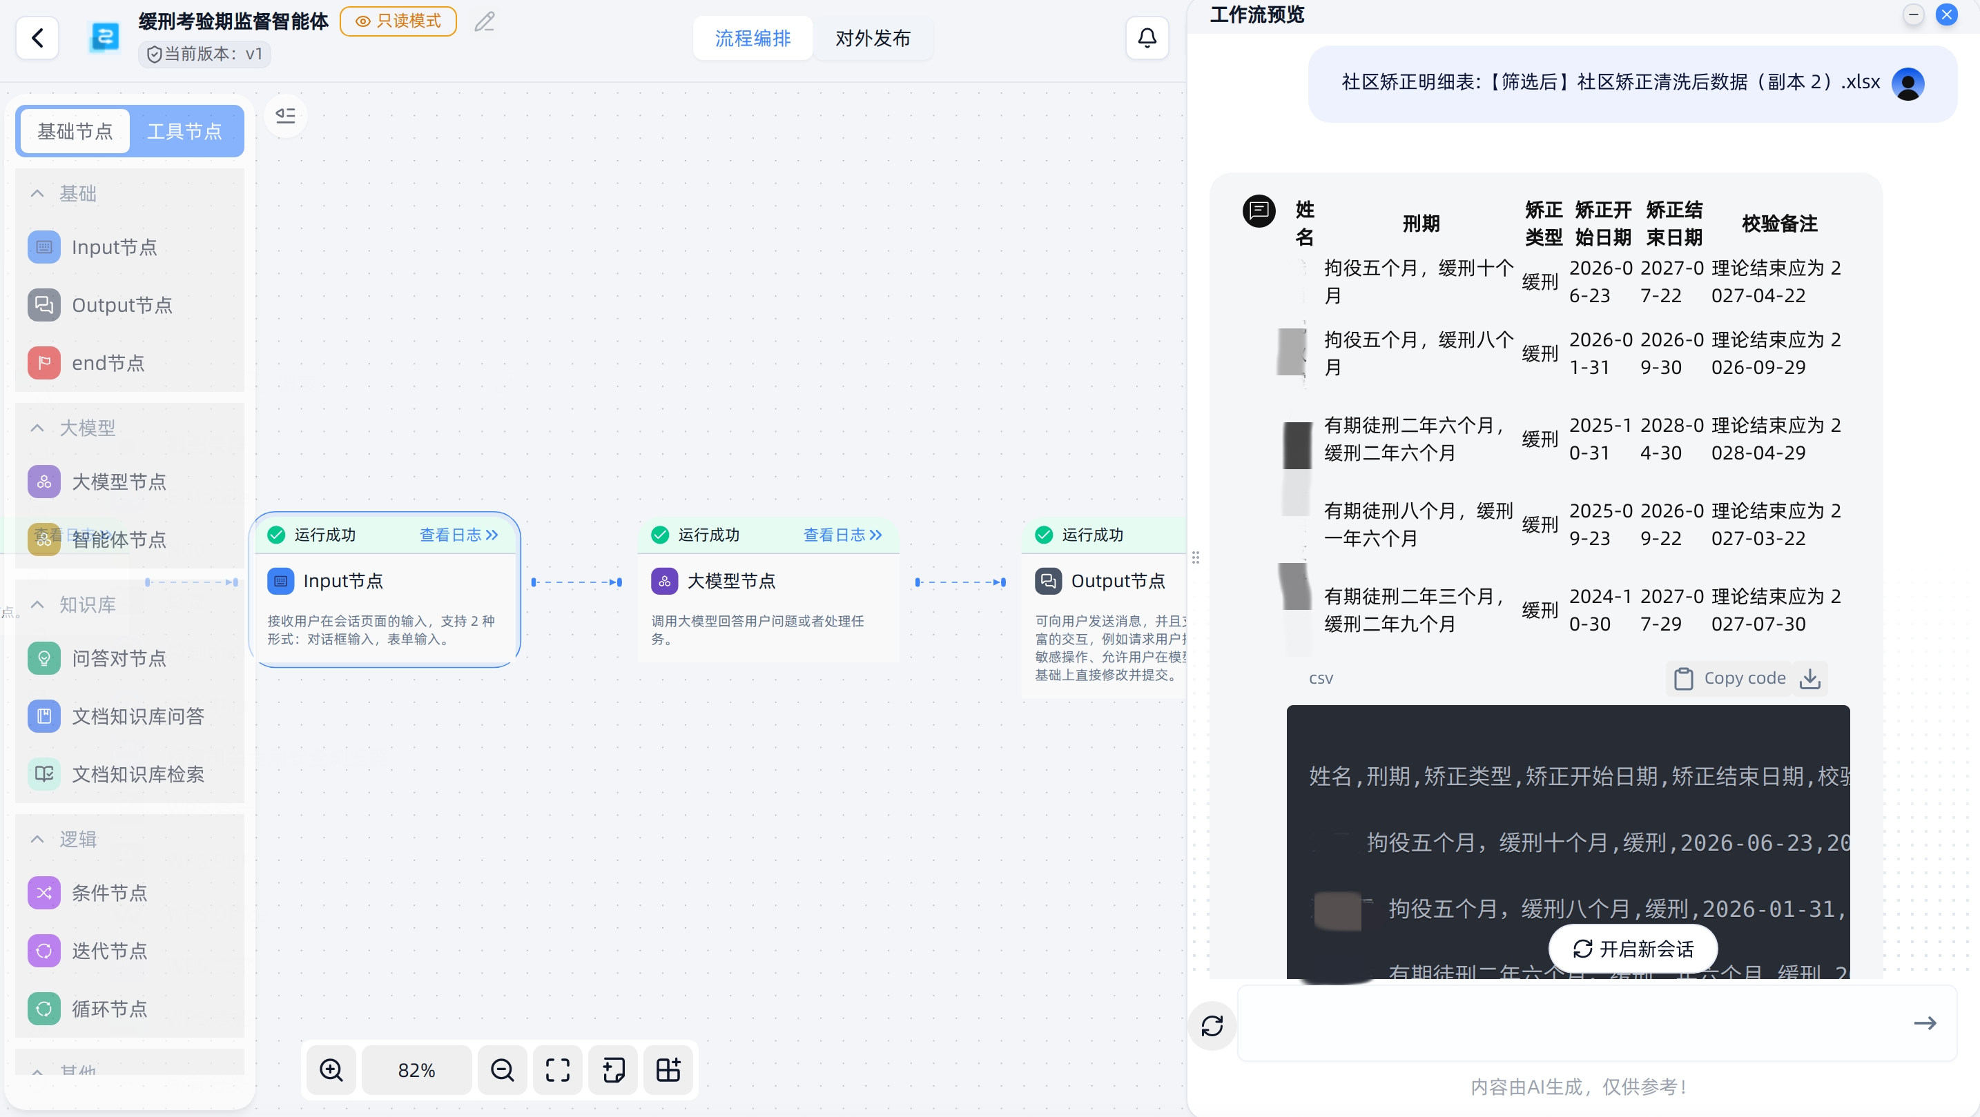Open the notification bell
1980x1117 pixels.
pos(1147,38)
